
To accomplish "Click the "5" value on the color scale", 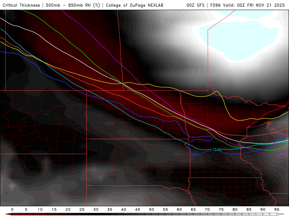I will coord(26,210).
